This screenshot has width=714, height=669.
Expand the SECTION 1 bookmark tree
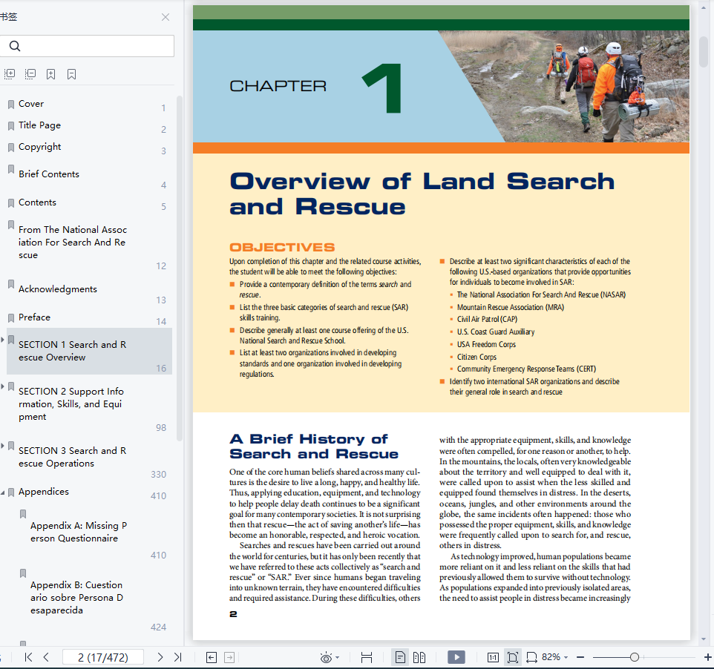(x=3, y=340)
